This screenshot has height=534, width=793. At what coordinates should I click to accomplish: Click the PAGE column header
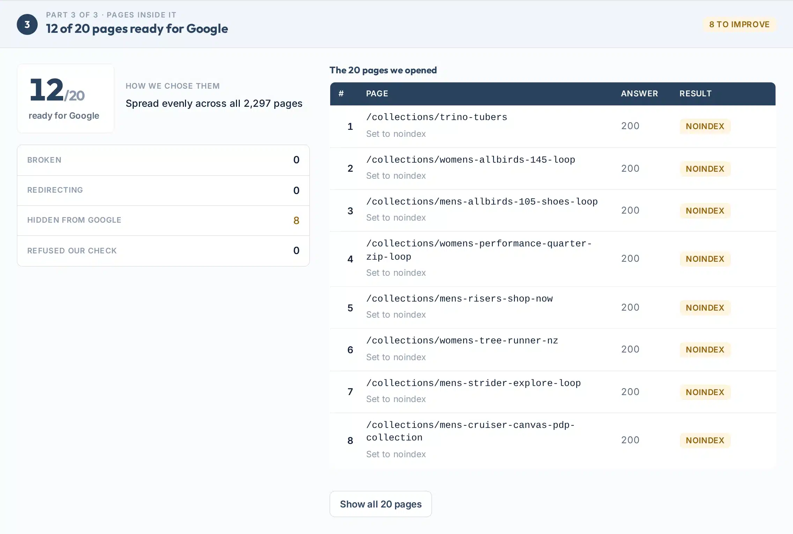[x=377, y=94]
